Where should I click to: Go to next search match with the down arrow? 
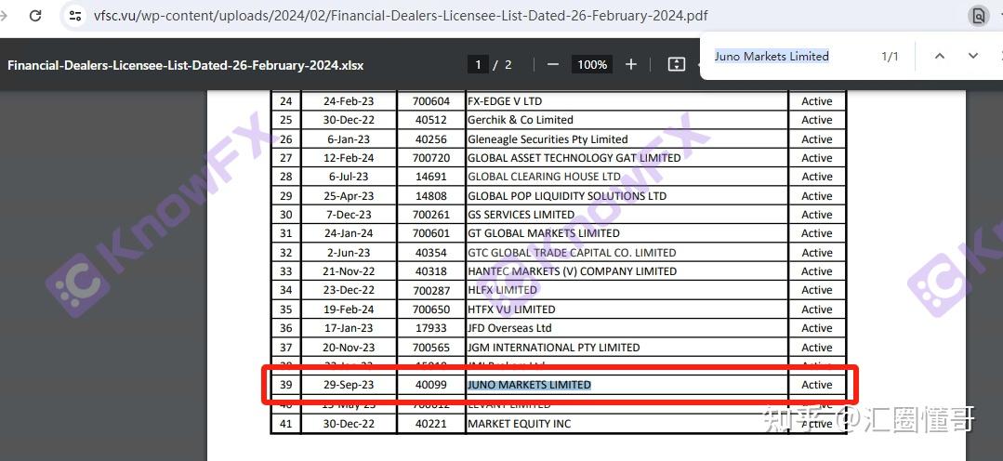click(x=973, y=57)
